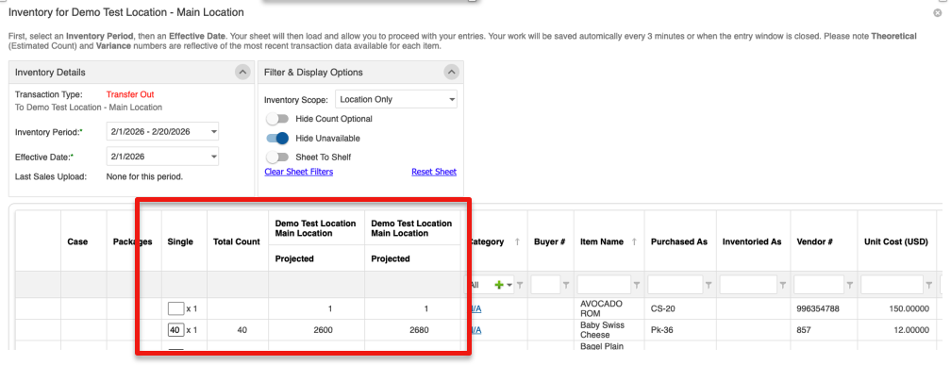This screenshot has height=365, width=951.
Task: Click the Category column filter icon
Action: click(520, 285)
